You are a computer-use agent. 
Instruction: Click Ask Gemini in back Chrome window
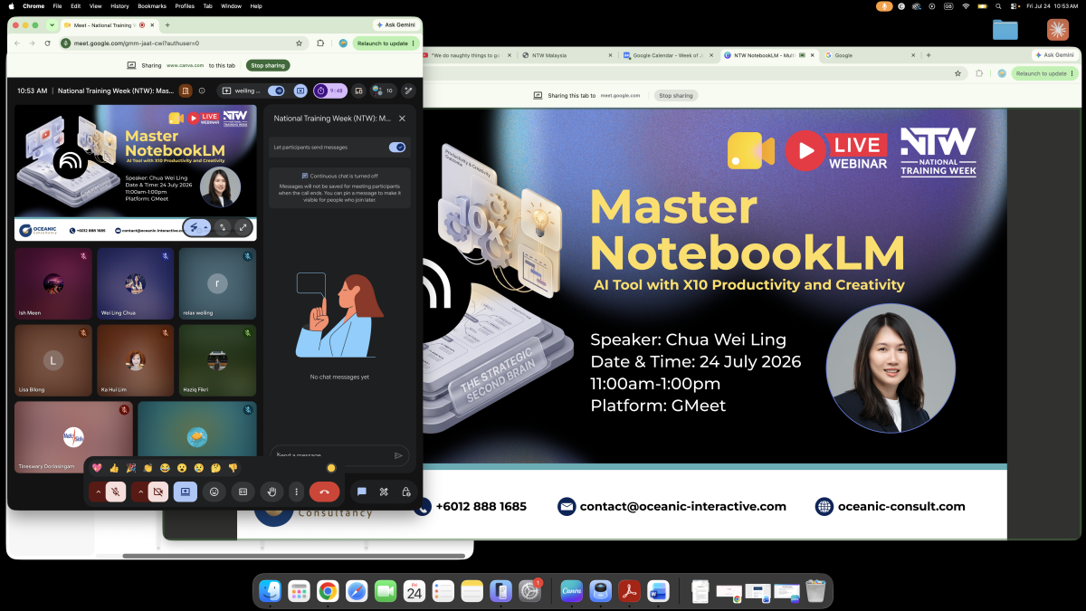(1053, 55)
